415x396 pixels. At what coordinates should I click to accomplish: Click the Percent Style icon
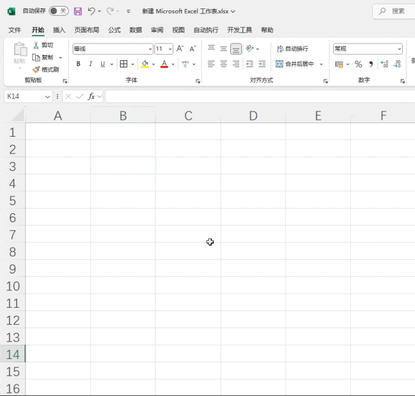(x=359, y=64)
